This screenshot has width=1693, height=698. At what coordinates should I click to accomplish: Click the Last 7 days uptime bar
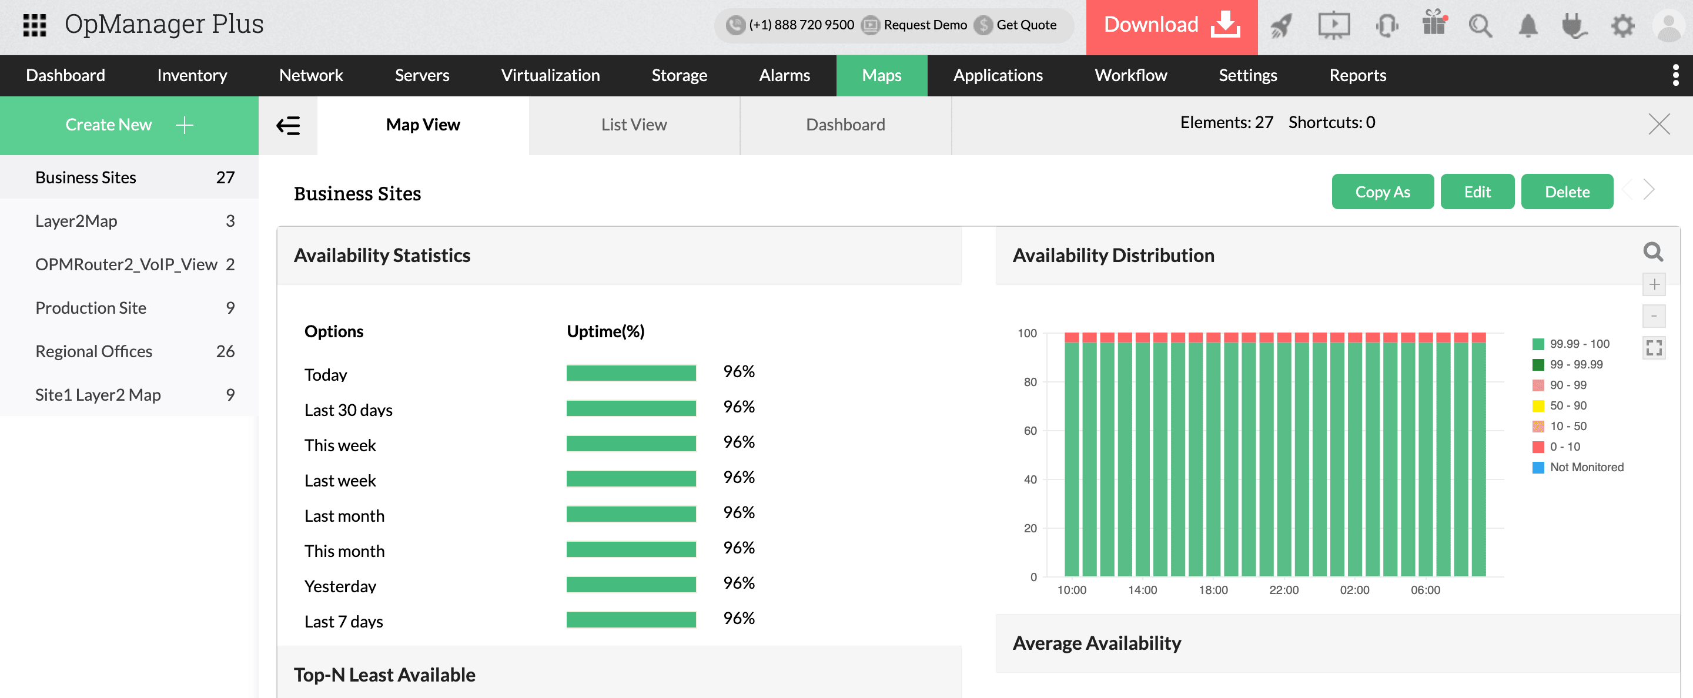(631, 620)
